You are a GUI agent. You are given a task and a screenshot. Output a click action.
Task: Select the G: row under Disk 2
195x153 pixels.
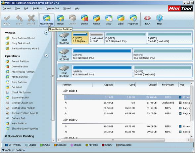[x=127, y=127]
